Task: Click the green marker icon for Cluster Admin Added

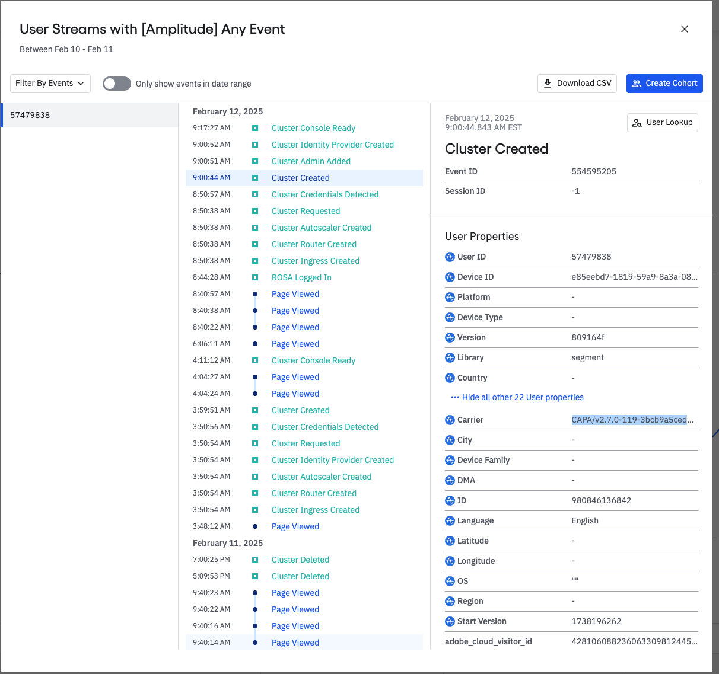Action: pos(255,161)
